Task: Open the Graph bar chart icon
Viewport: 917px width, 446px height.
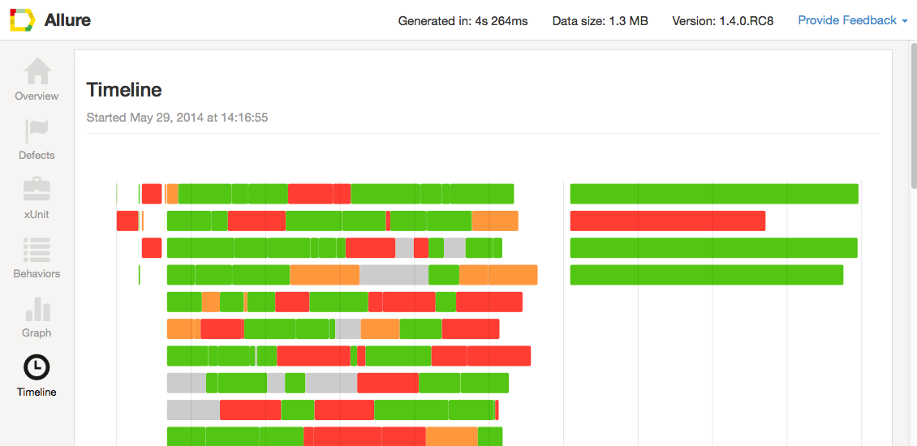Action: pyautogui.click(x=37, y=309)
